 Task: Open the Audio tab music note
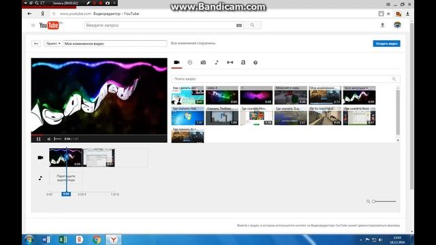pos(217,62)
